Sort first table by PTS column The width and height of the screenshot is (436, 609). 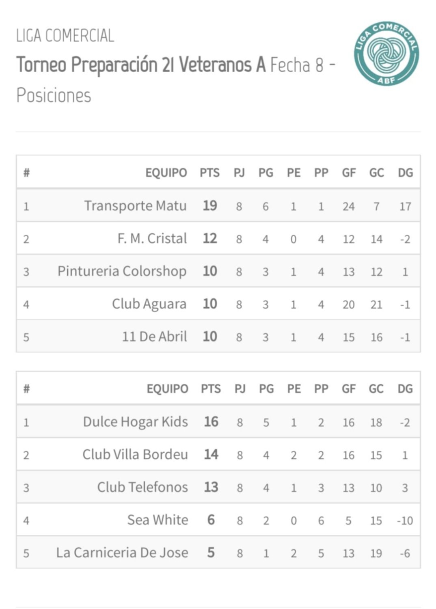[x=209, y=173]
